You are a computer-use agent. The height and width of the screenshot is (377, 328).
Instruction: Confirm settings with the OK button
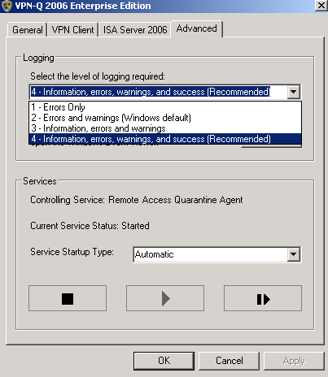tap(164, 361)
